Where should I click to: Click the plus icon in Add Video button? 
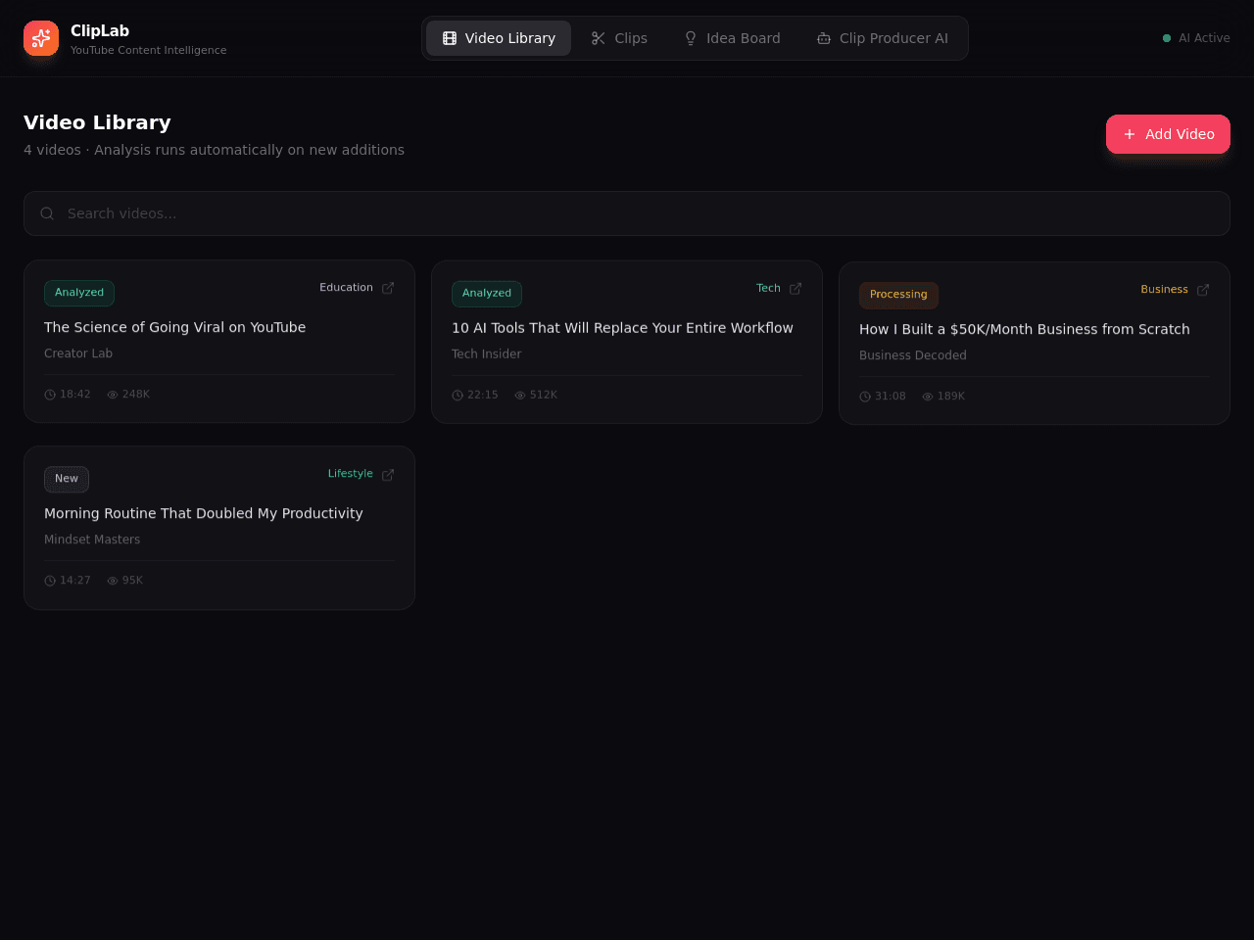coord(1130,134)
